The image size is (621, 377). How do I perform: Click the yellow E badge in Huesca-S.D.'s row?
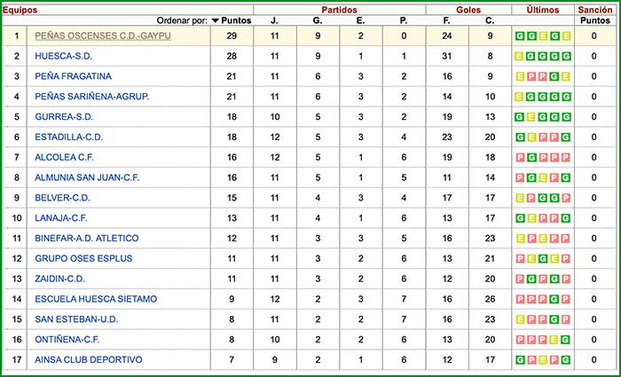[520, 56]
